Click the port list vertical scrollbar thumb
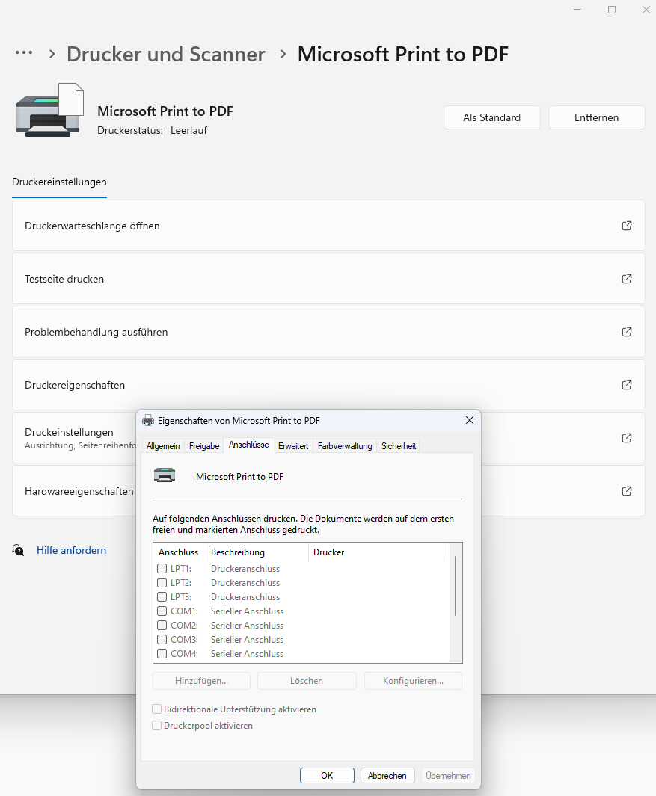This screenshot has height=796, width=656. click(456, 586)
